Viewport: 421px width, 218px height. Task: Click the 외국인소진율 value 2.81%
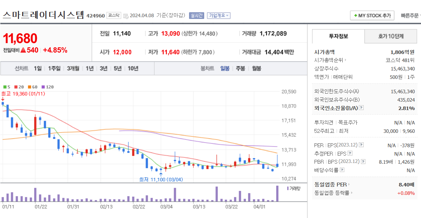(x=407, y=108)
